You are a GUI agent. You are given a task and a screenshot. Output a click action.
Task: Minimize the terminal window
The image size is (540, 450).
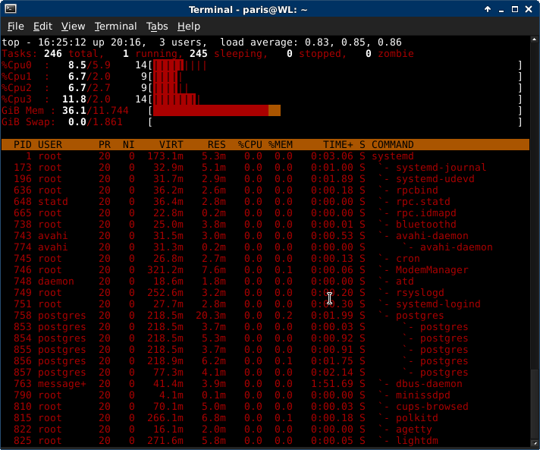501,10
